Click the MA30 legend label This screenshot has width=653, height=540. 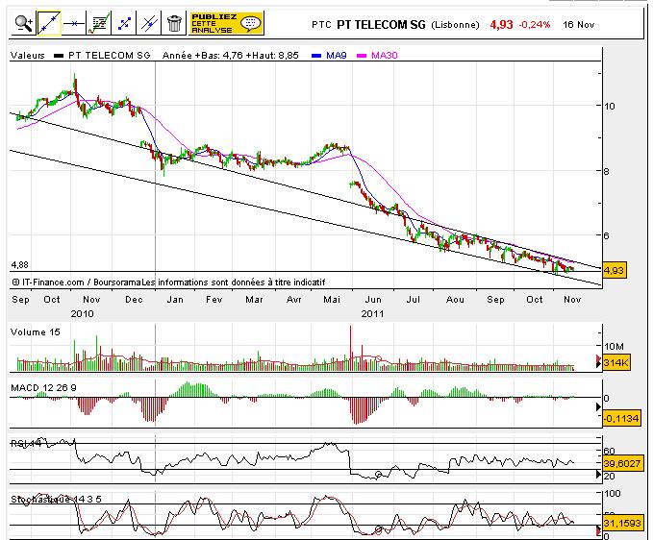pos(384,55)
